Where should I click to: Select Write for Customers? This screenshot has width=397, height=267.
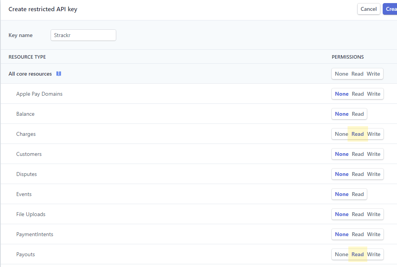pyautogui.click(x=374, y=154)
